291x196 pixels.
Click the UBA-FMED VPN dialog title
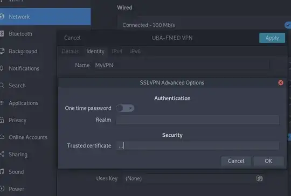(x=172, y=38)
